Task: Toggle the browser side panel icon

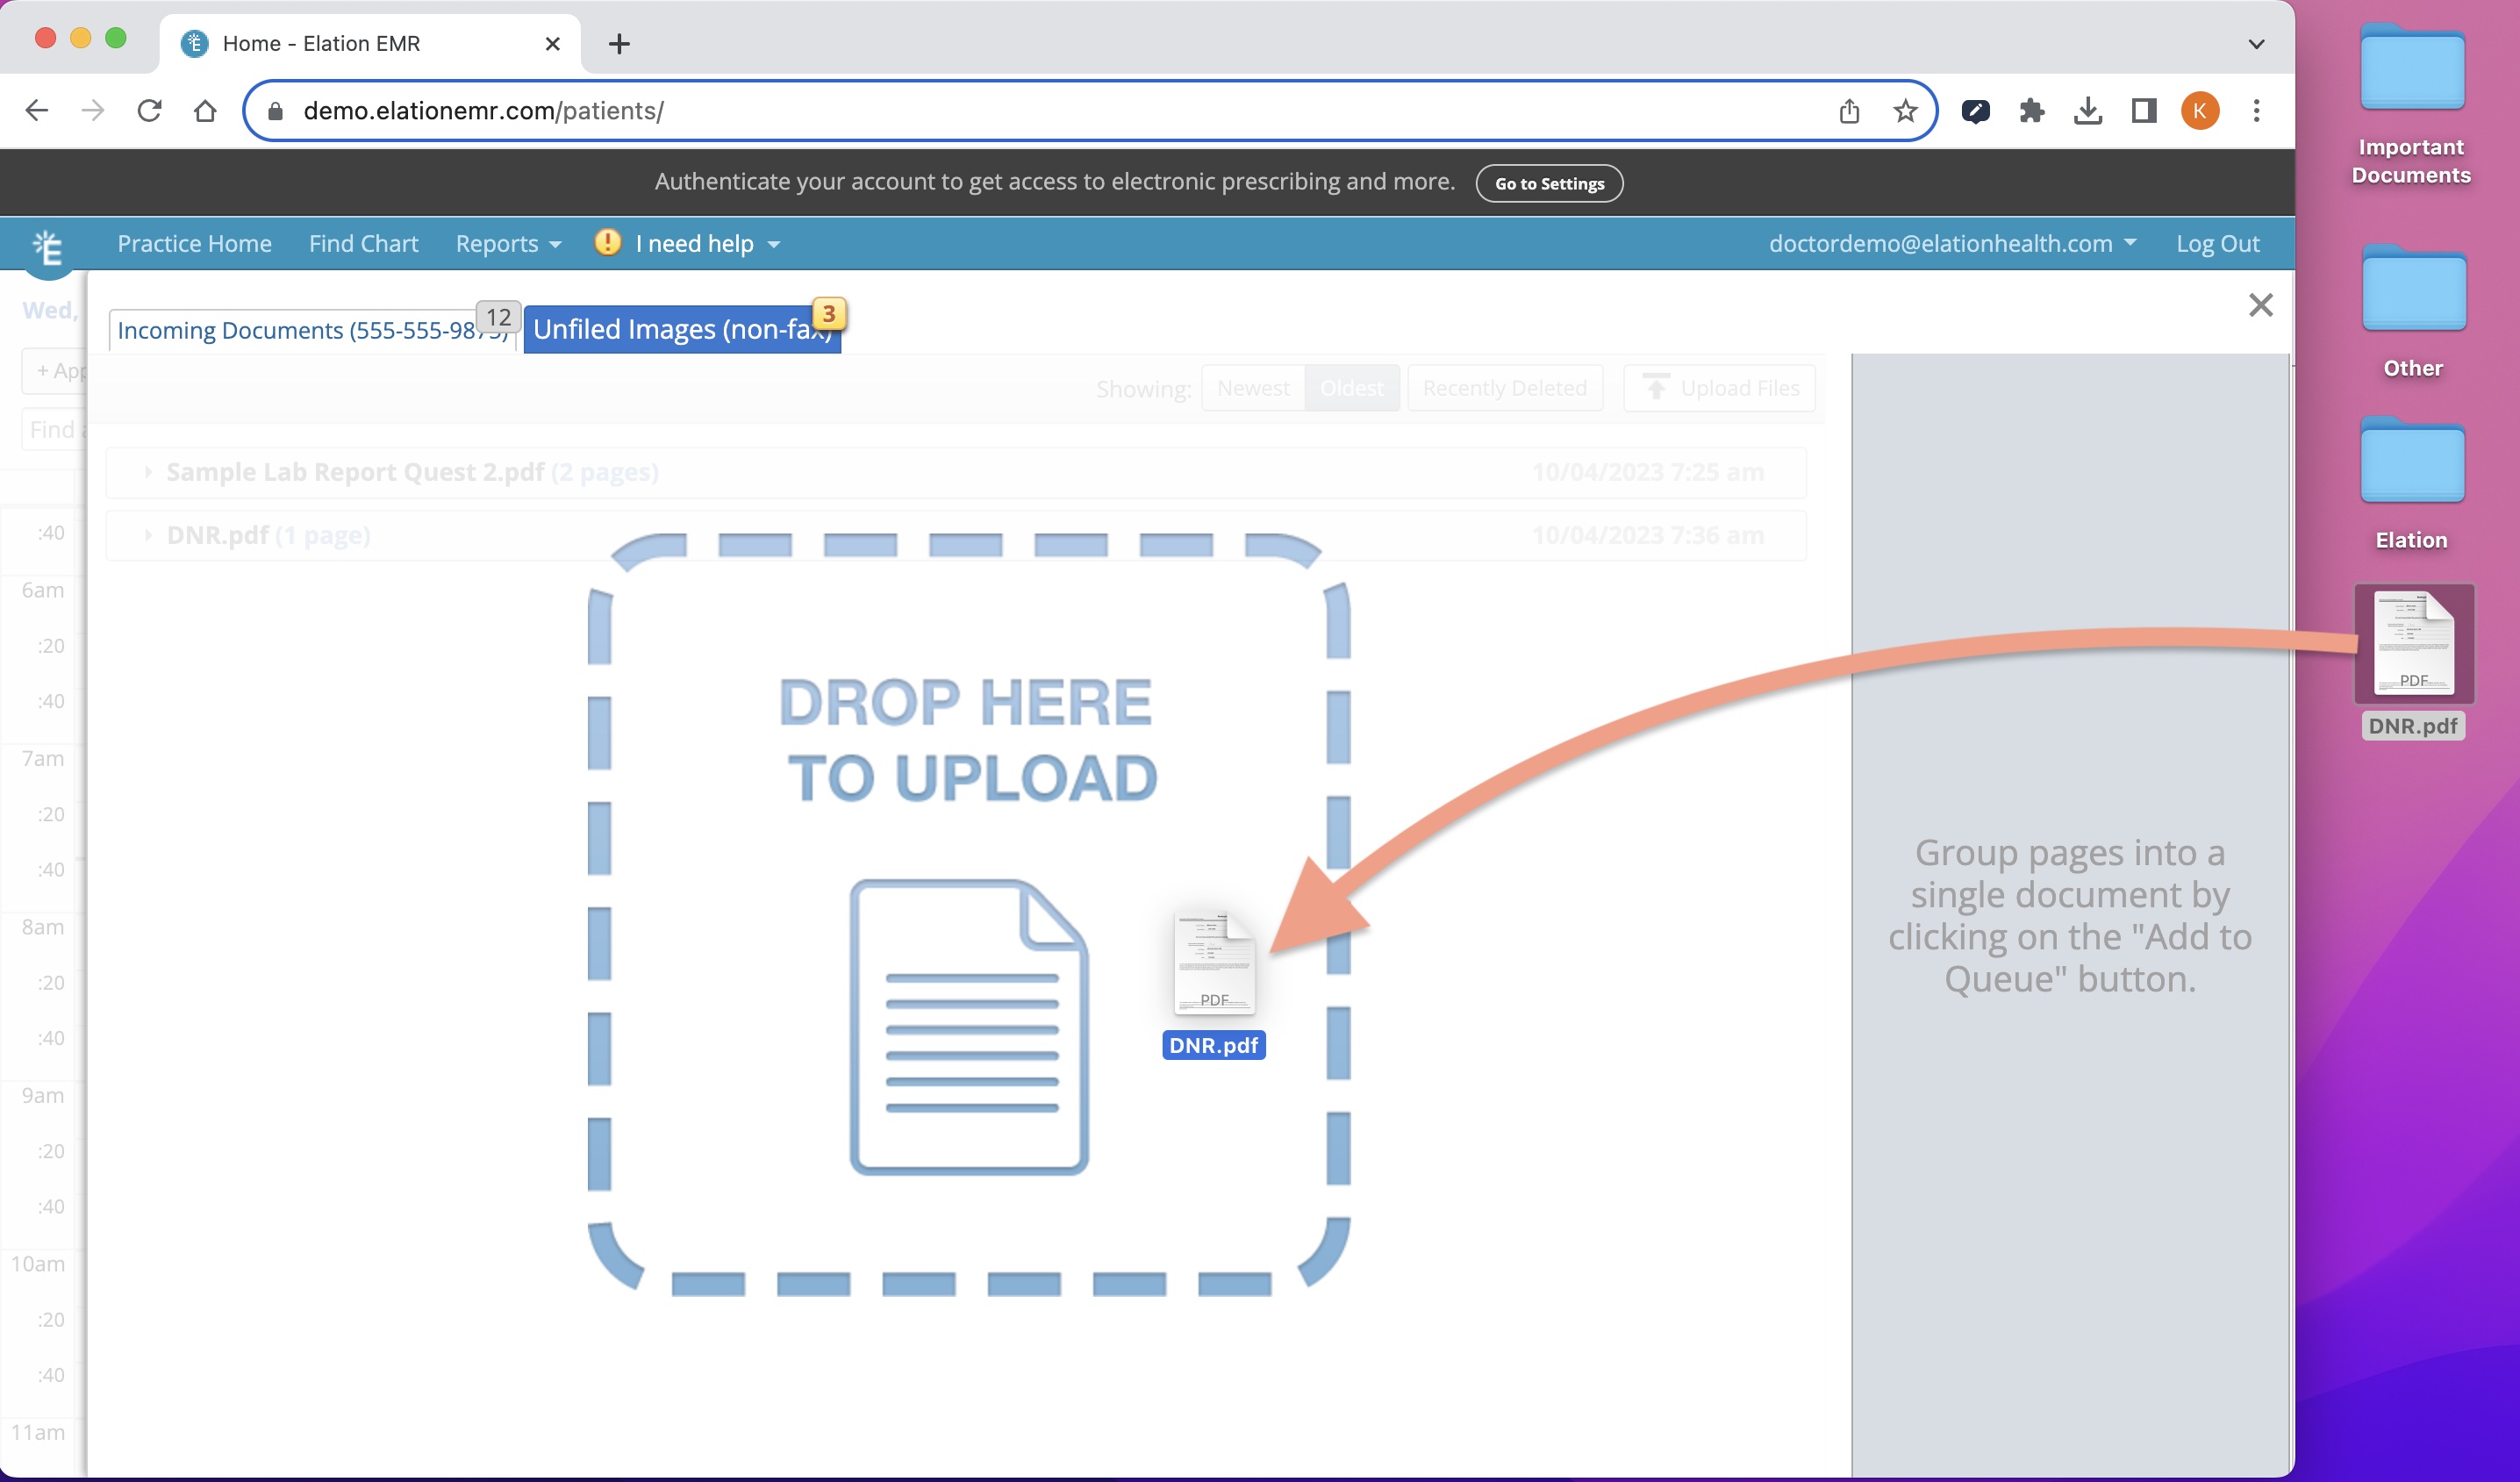Action: [x=2143, y=111]
